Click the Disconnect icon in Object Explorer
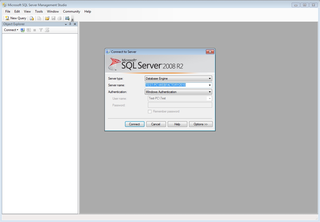 (29, 30)
